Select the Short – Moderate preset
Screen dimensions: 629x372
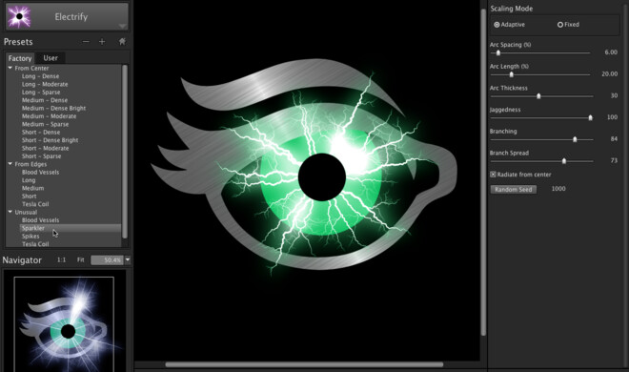tap(46, 149)
